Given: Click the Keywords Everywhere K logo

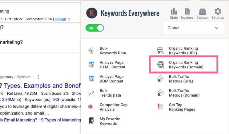Looking at the screenshot, I should tap(92, 13).
